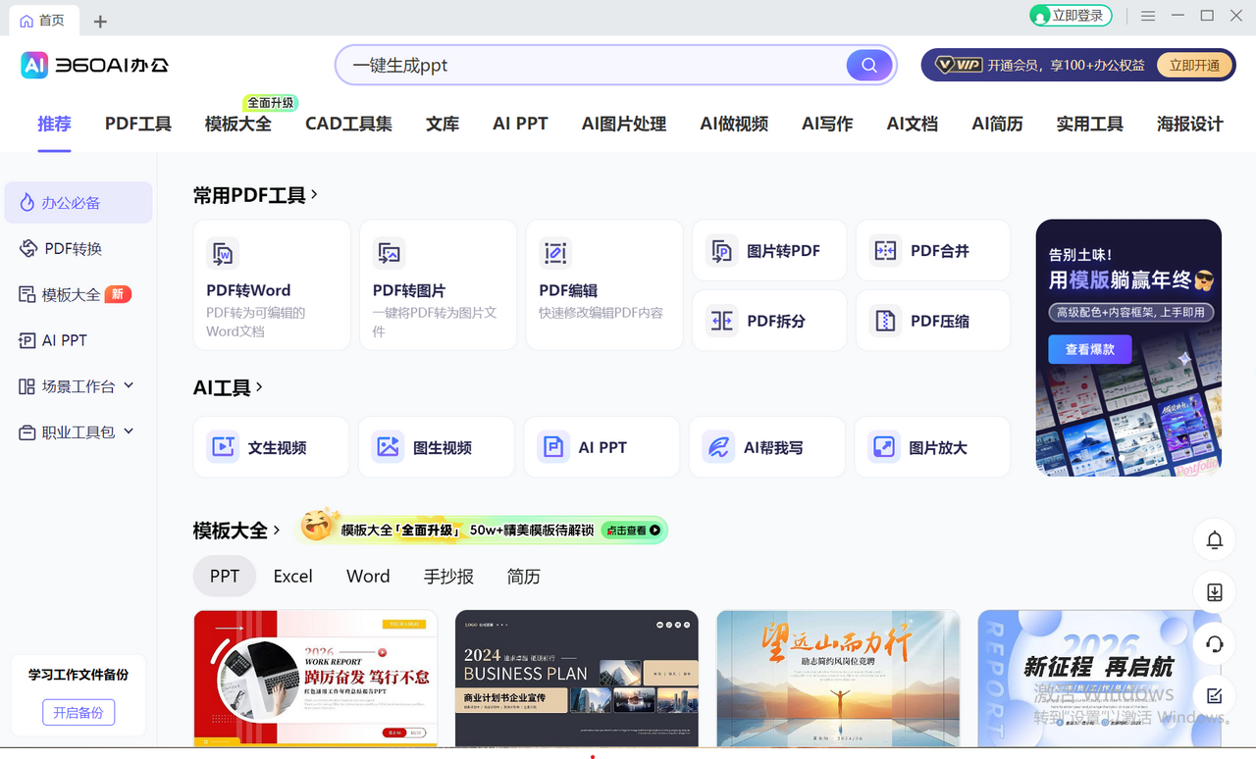Open the PDF拆分 tool
Image resolution: width=1256 pixels, height=759 pixels.
click(x=768, y=321)
